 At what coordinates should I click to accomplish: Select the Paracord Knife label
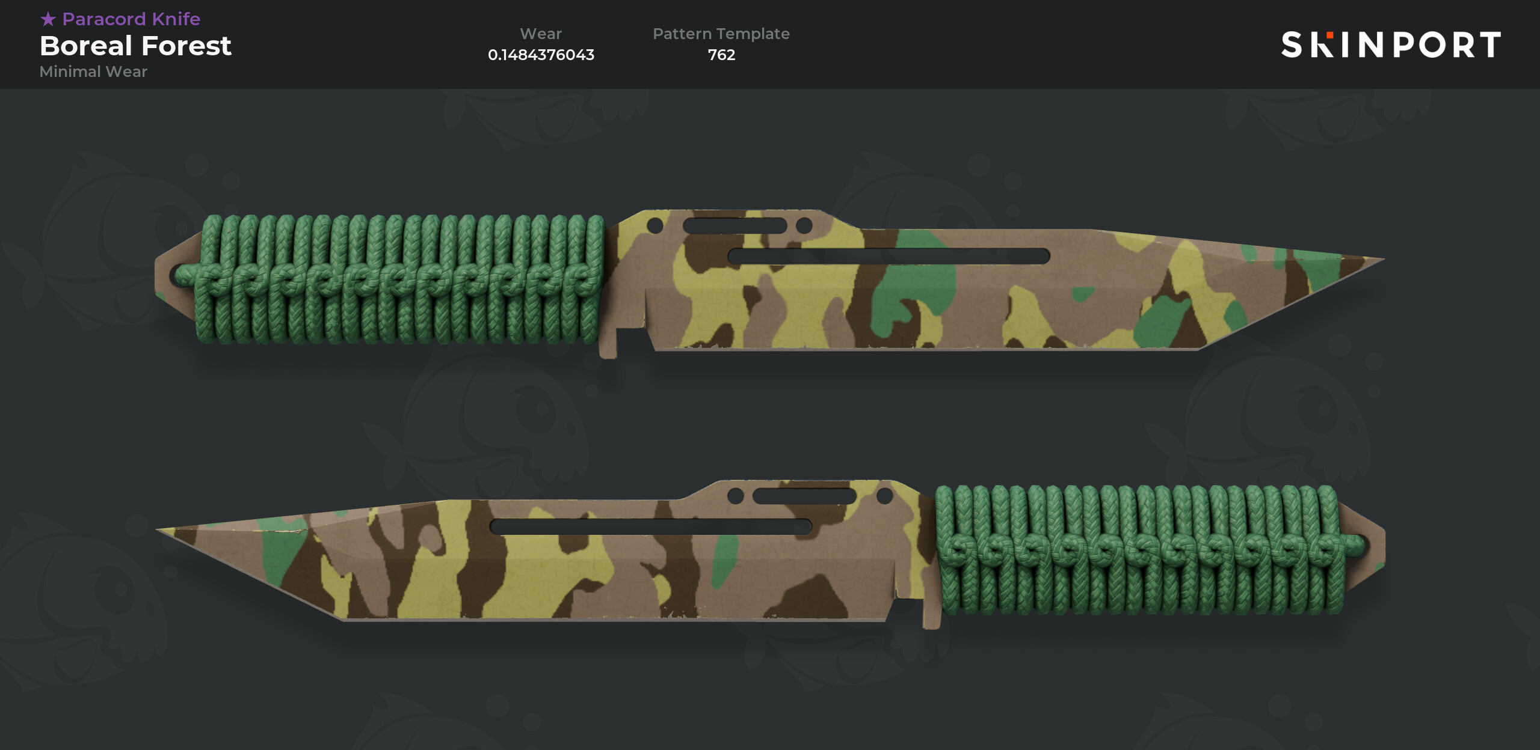point(131,19)
